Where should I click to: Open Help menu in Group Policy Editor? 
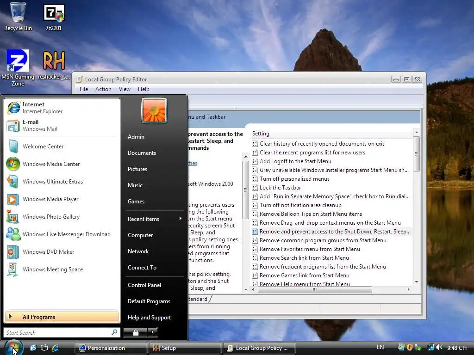point(143,89)
